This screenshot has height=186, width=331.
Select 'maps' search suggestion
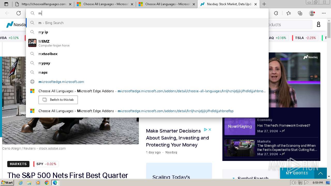coord(147,72)
